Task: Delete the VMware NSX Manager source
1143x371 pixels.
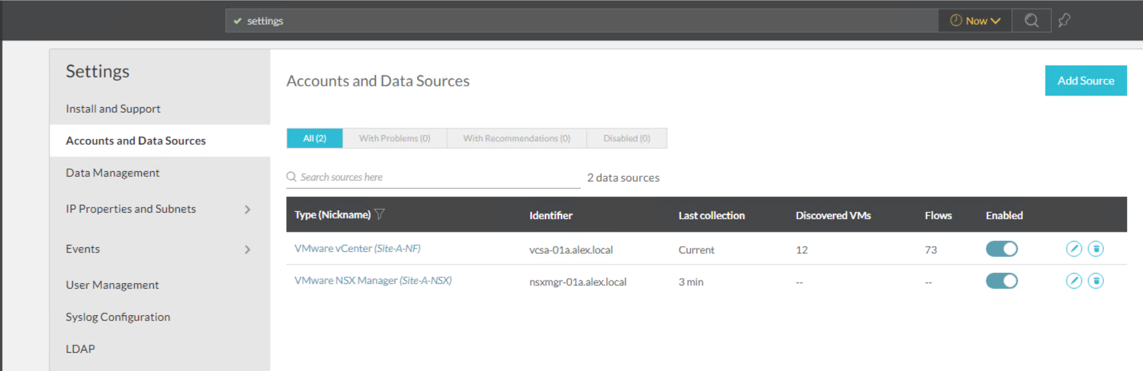Action: (x=1096, y=281)
